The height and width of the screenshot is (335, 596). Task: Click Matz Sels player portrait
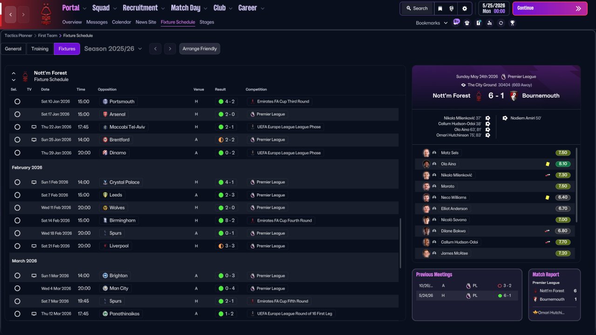point(426,153)
